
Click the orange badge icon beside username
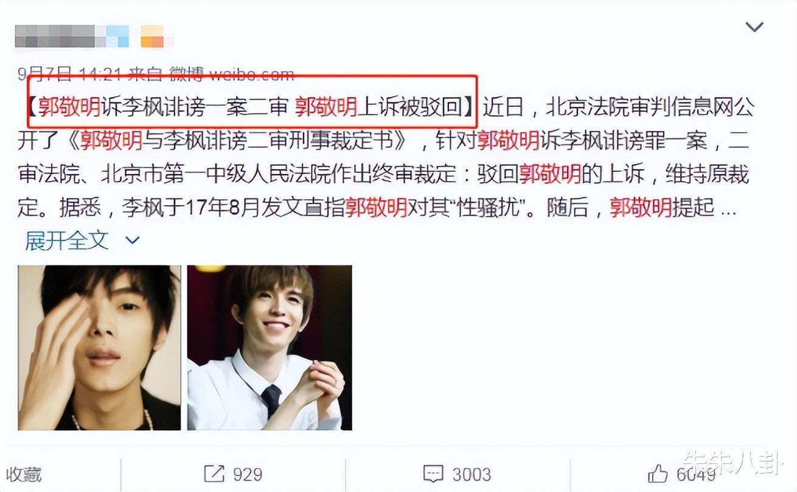pyautogui.click(x=153, y=36)
